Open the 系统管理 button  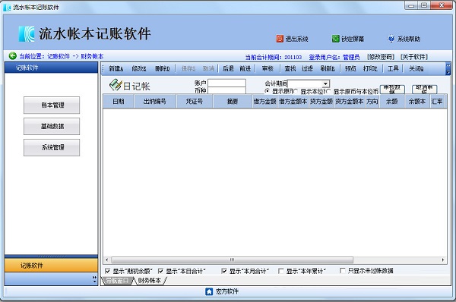(52, 147)
